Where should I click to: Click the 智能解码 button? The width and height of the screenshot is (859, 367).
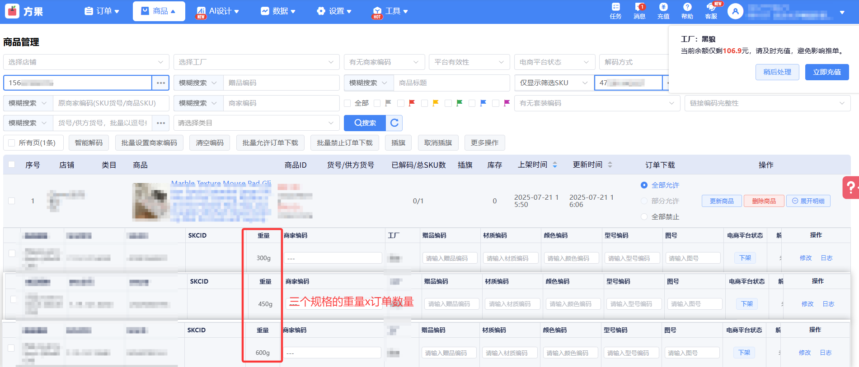pos(89,143)
